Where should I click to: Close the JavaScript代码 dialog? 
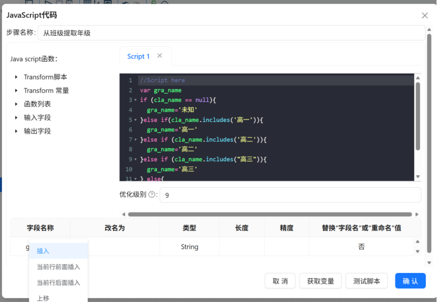click(424, 16)
